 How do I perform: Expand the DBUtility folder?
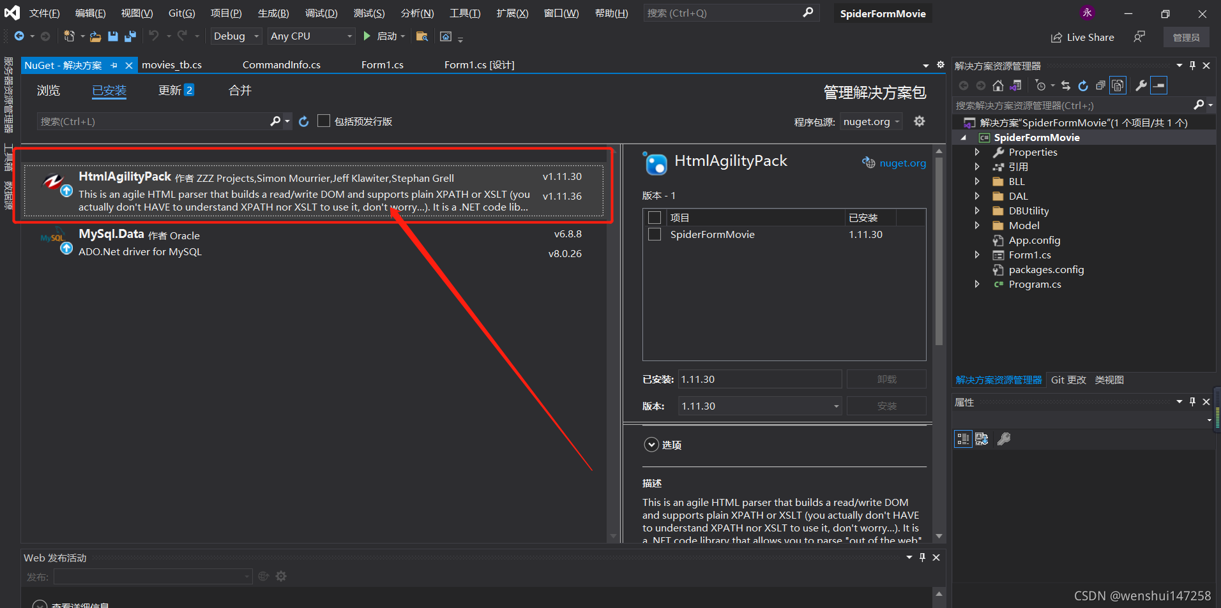[977, 211]
